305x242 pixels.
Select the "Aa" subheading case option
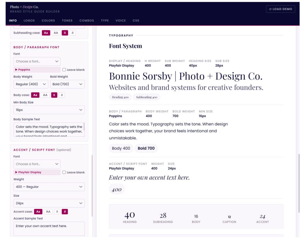(46, 33)
